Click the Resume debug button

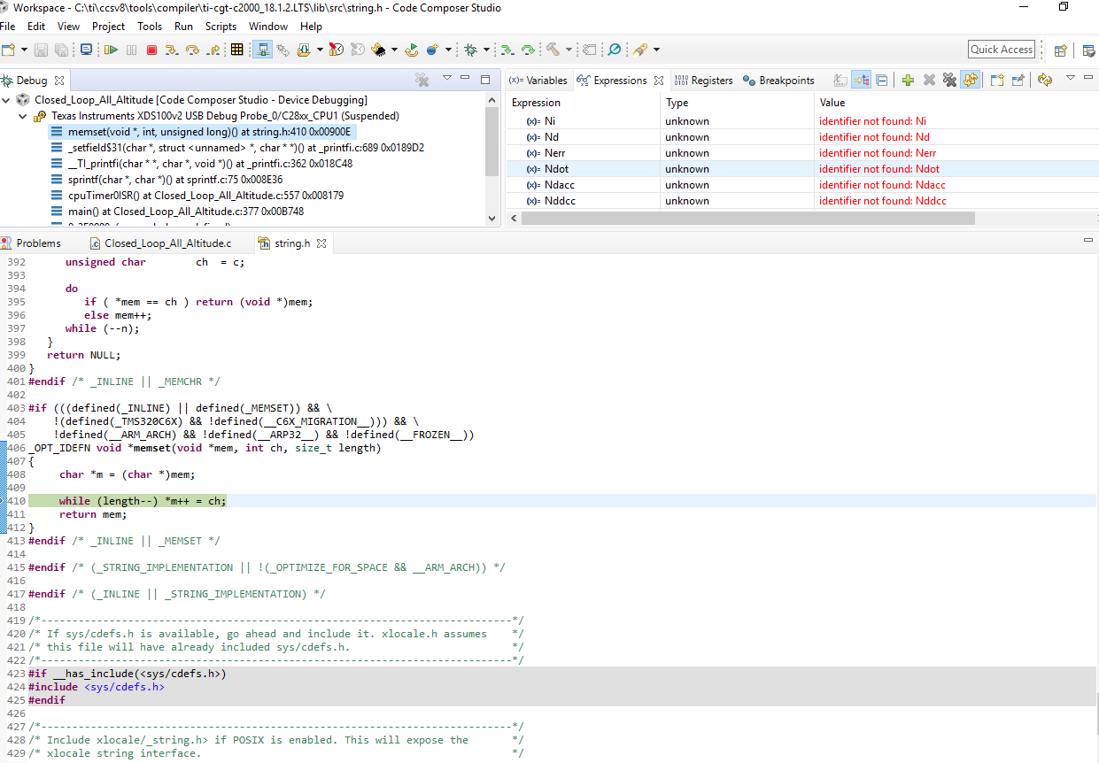[111, 50]
